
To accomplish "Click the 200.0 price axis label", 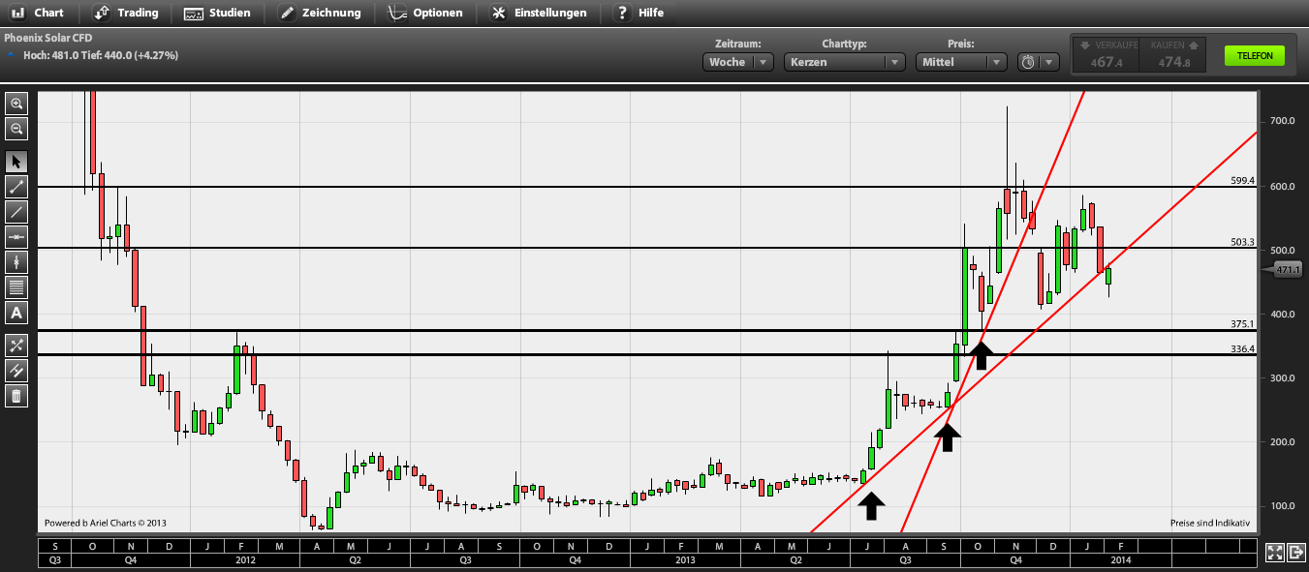I will (x=1281, y=441).
